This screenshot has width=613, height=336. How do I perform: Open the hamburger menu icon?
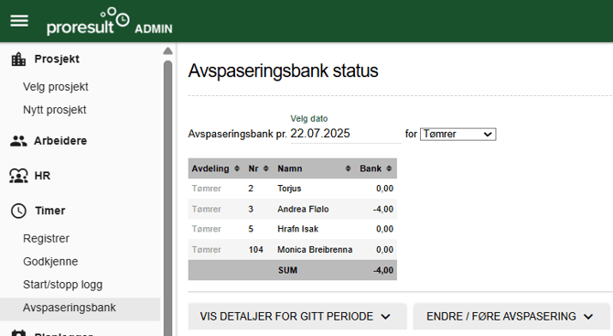[19, 21]
